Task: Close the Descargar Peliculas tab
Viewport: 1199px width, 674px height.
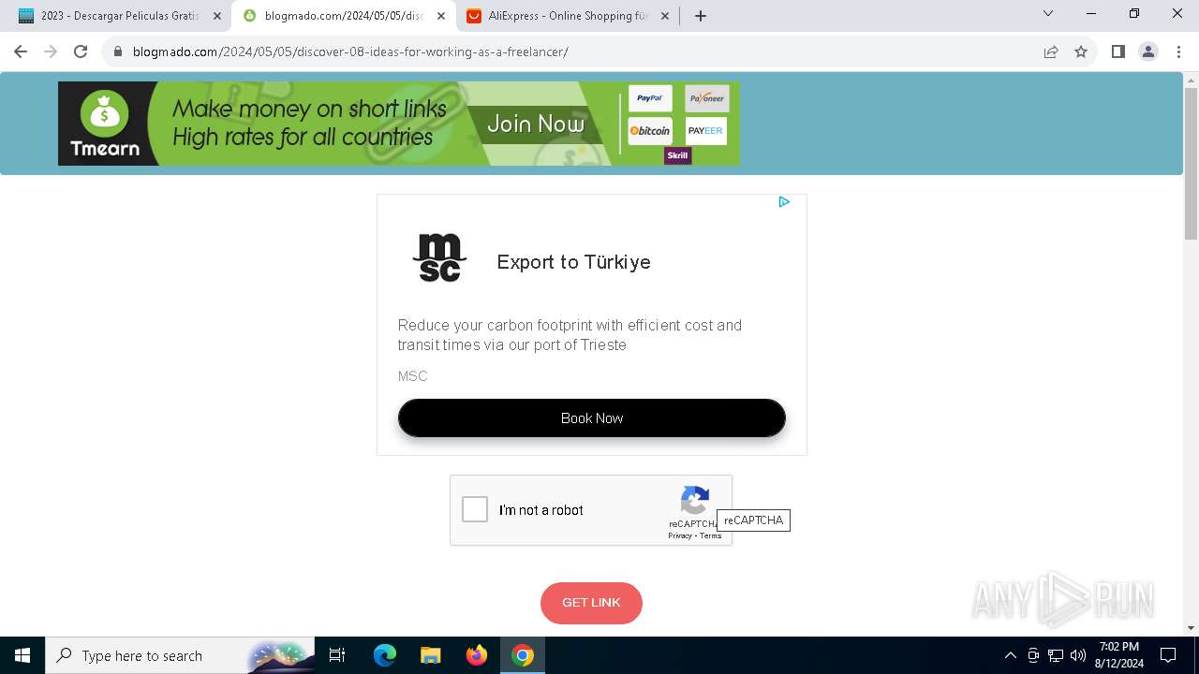Action: pyautogui.click(x=217, y=16)
